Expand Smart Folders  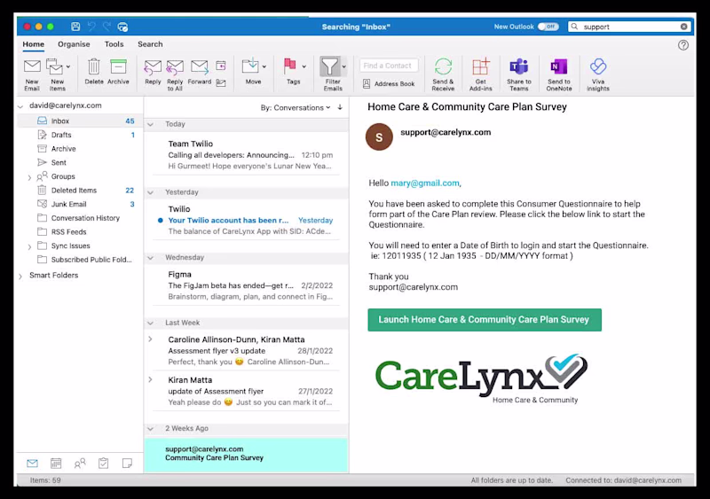coord(20,276)
